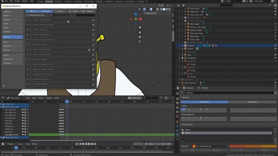Open Grease Pencil mode dropdown in dope sheet
This screenshot has width=278, height=156.
(x=16, y=98)
